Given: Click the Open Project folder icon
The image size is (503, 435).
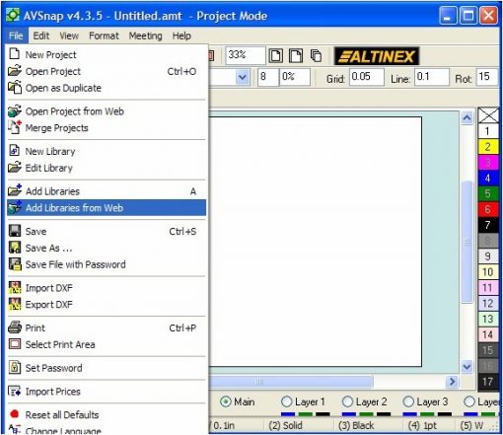Looking at the screenshot, I should 15,71.
